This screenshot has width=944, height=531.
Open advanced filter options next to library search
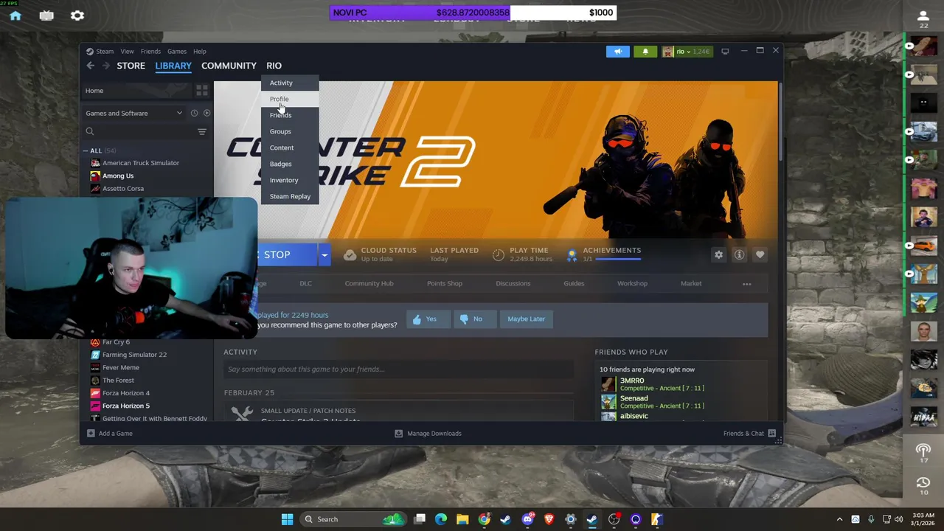point(201,131)
